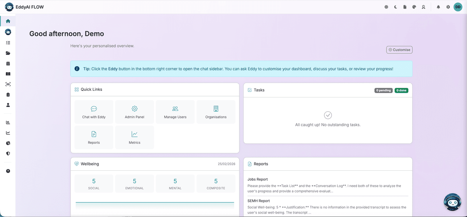Click the Reports panel header
This screenshot has height=217, width=467.
coord(328,164)
